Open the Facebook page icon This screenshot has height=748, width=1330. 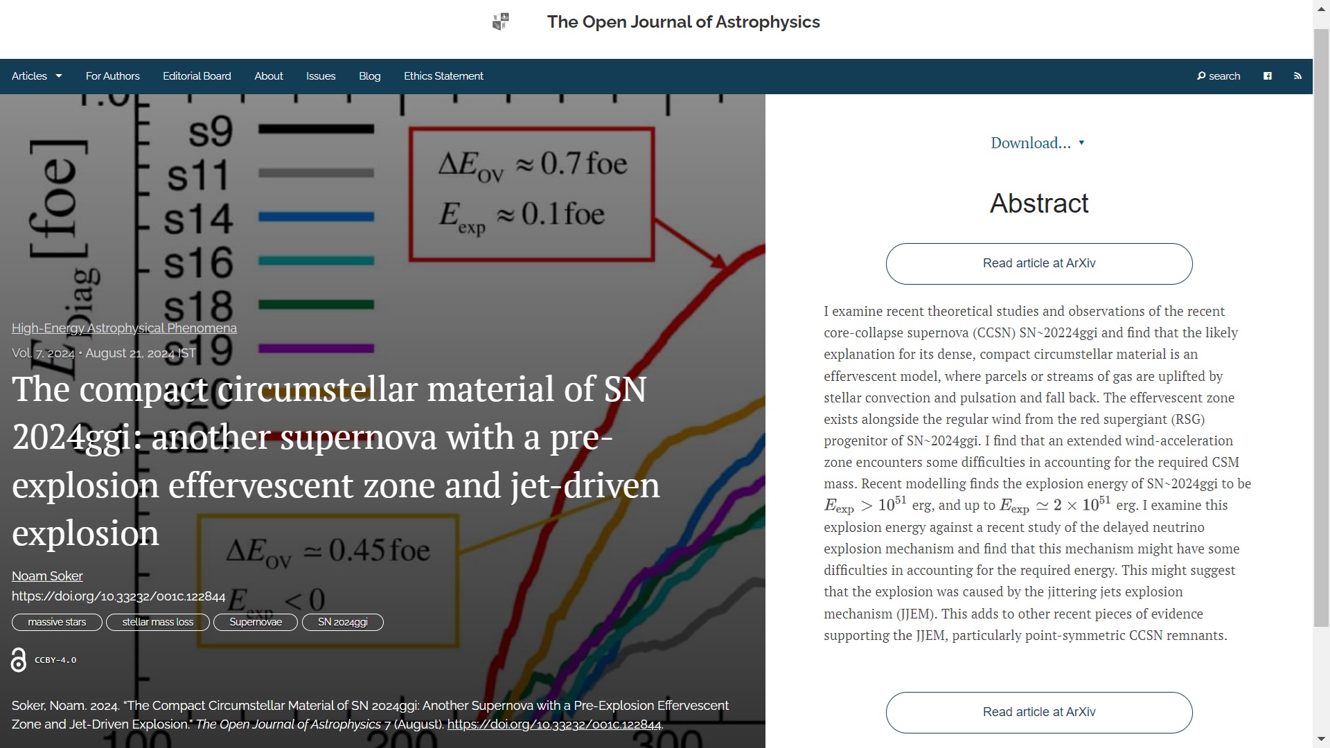[1267, 76]
